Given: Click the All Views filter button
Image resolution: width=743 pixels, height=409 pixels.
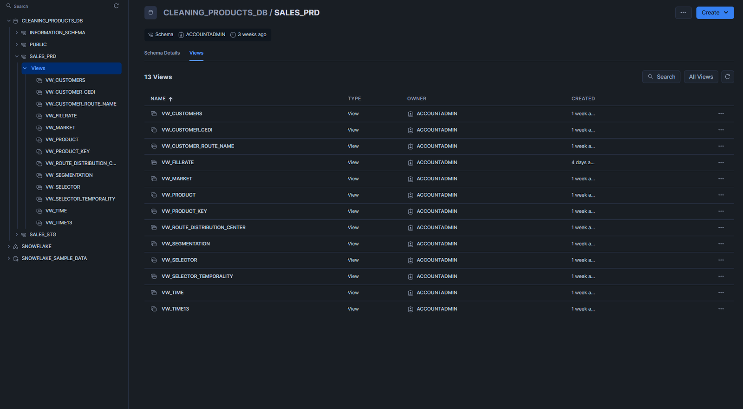Looking at the screenshot, I should click(x=701, y=77).
